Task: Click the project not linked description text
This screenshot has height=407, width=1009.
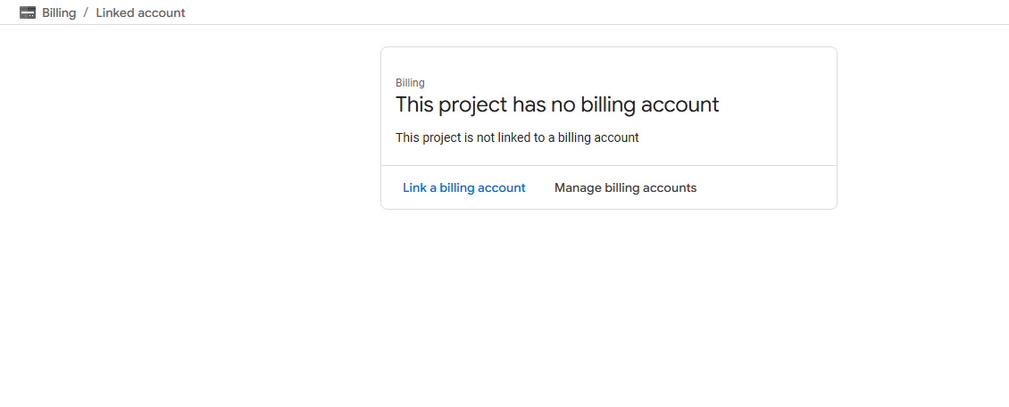Action: click(517, 137)
